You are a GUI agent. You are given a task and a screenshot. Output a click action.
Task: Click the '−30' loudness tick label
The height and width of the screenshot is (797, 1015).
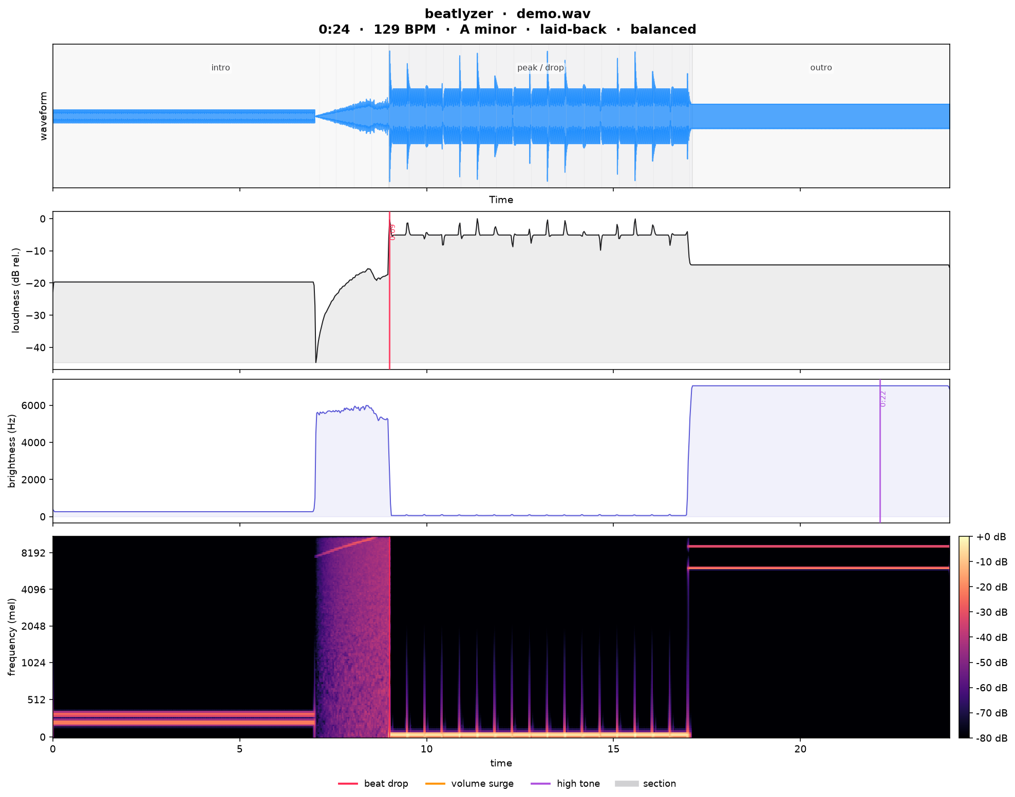[x=36, y=315]
